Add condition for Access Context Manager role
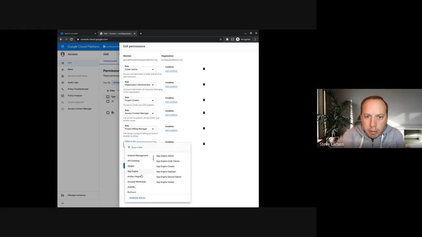Viewport: 422px width, 237px height. pyautogui.click(x=171, y=115)
